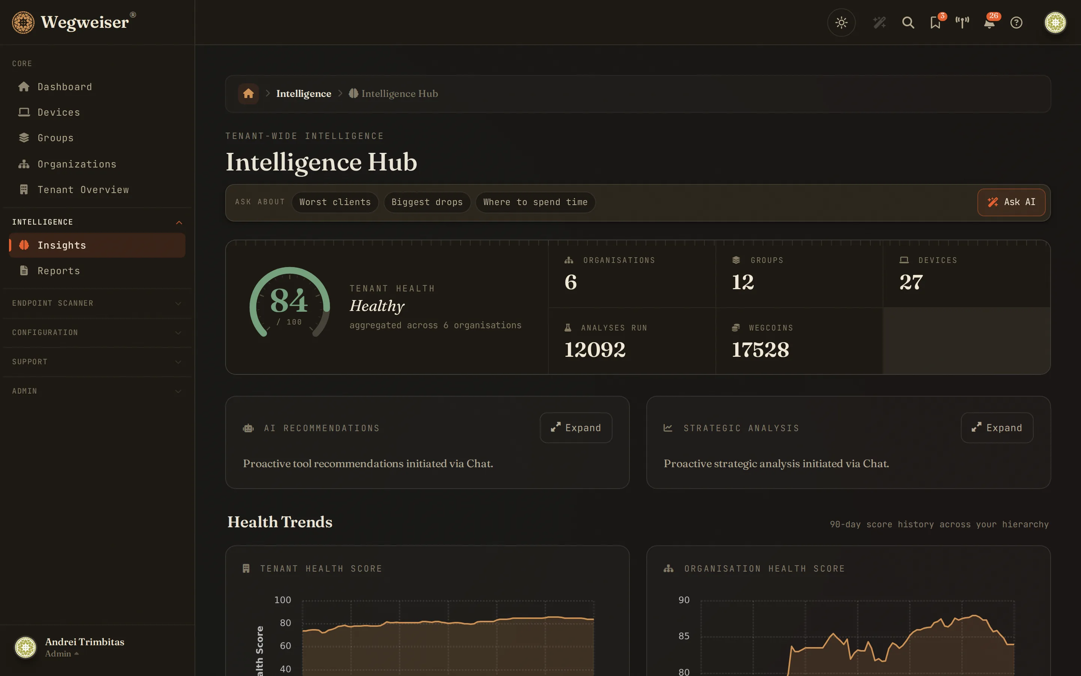
Task: Click the Organisations count 6
Action: [x=571, y=282]
